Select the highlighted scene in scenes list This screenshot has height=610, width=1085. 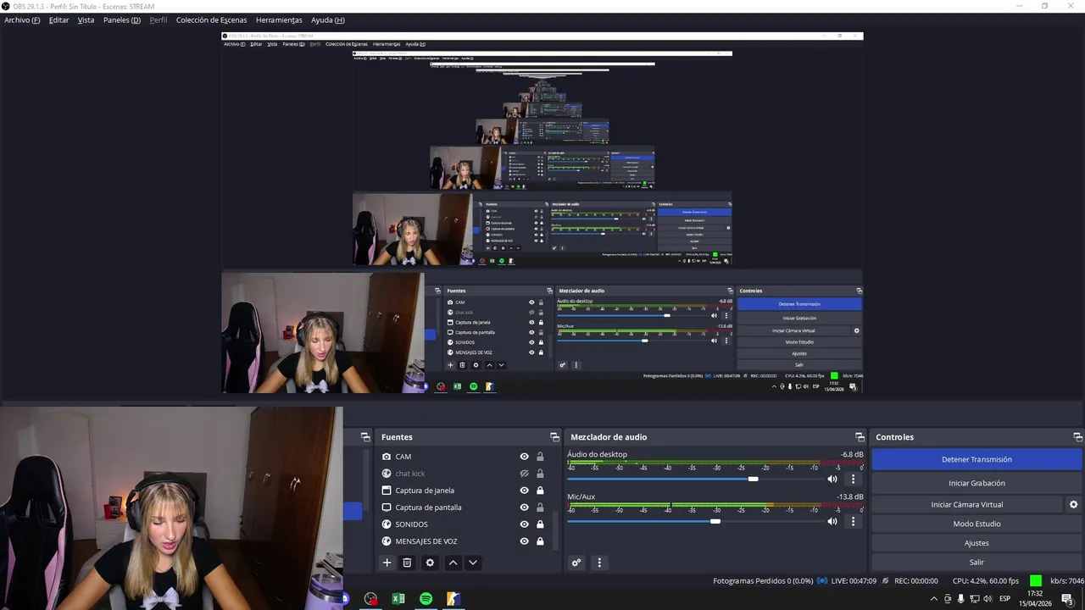click(x=353, y=511)
